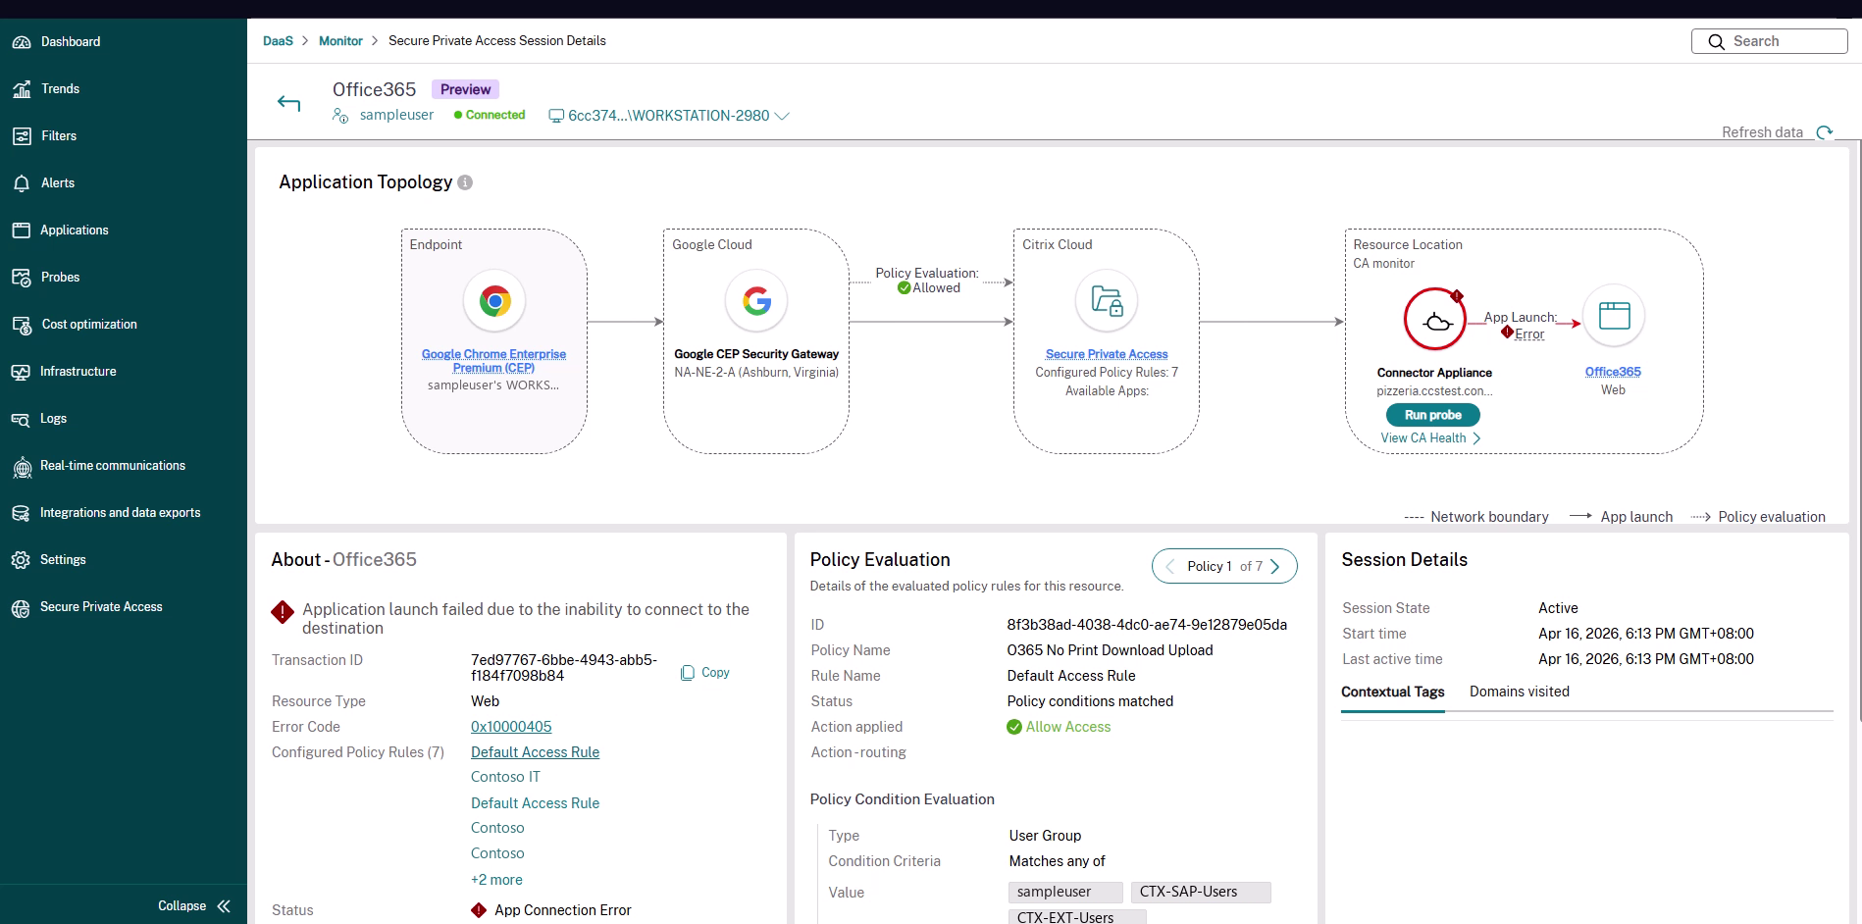The image size is (1862, 924).
Task: Click the Contoso IT policy rule
Action: [x=505, y=777]
